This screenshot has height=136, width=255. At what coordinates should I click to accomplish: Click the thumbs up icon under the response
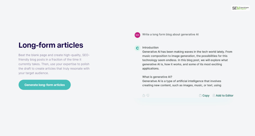(144, 96)
